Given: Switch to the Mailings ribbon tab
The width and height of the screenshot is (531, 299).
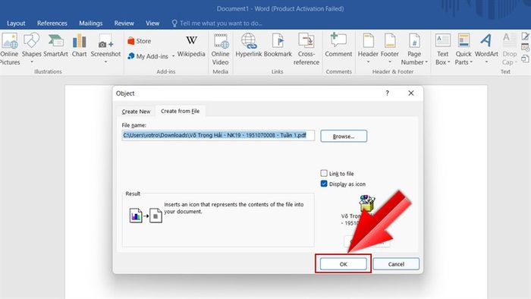Looking at the screenshot, I should (91, 24).
